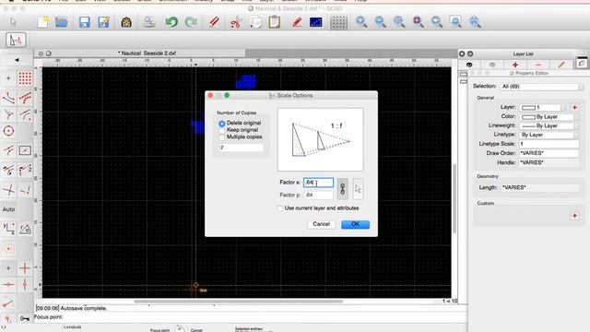Click the New drawing icon in toolbar
The width and height of the screenshot is (590, 332).
(x=42, y=22)
